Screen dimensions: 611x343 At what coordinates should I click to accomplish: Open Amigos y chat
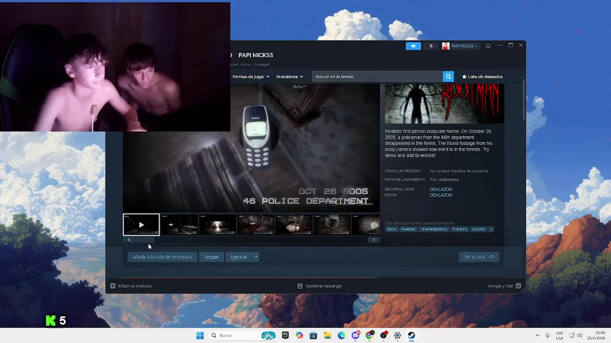(505, 286)
